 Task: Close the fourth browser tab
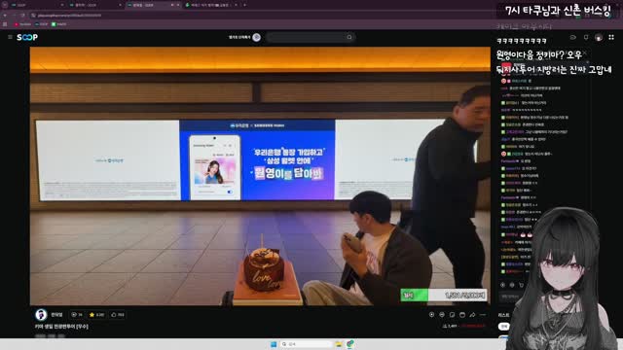tap(236, 5)
